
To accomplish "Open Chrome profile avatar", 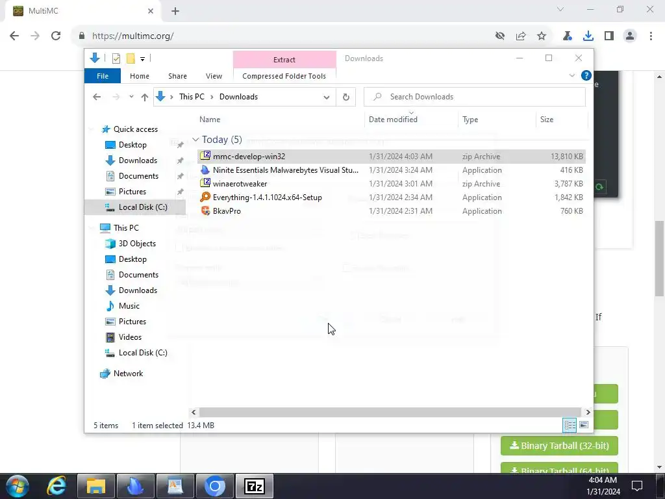I will coord(630,36).
